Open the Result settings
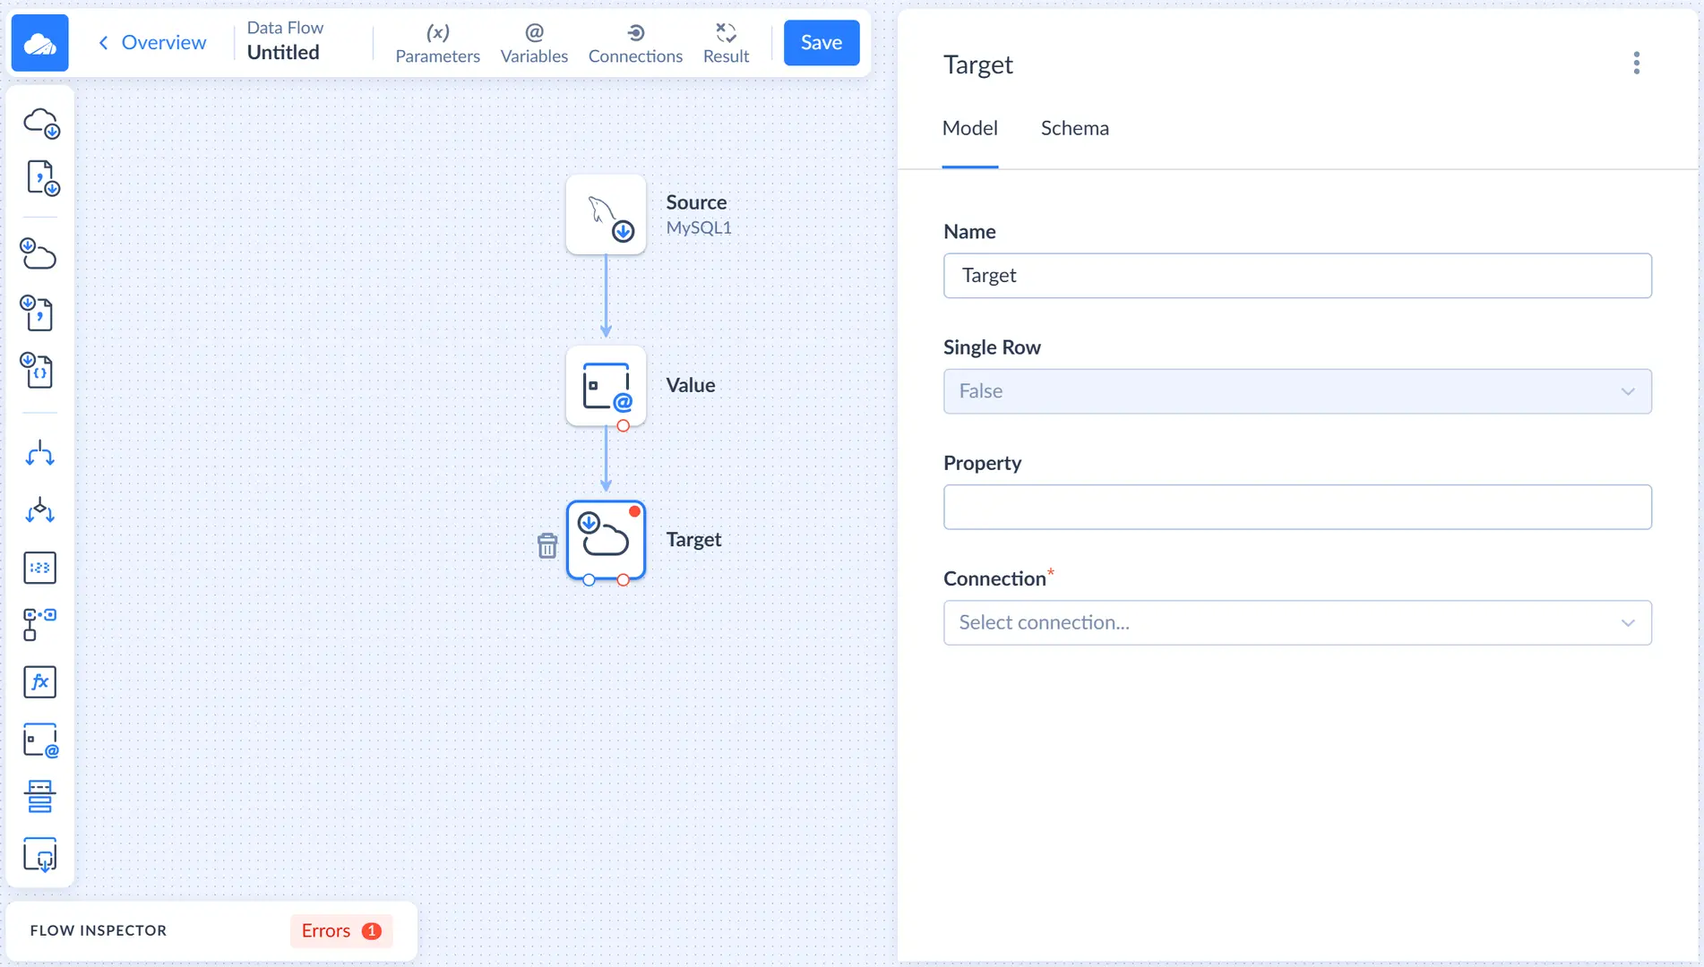The height and width of the screenshot is (967, 1704). tap(726, 43)
